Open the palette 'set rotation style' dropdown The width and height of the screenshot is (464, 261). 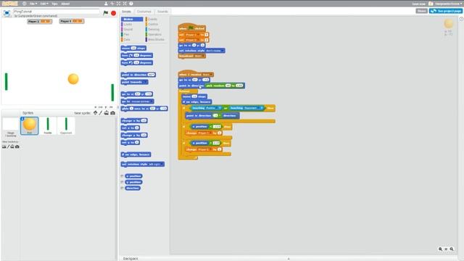(x=156, y=165)
